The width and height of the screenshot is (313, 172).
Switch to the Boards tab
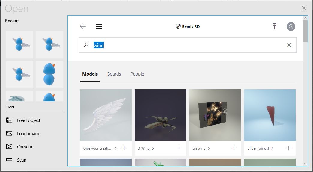coord(114,74)
